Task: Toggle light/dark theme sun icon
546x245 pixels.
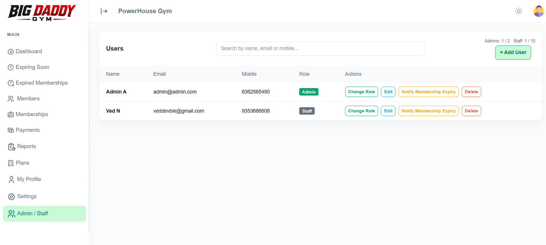Action: click(x=519, y=11)
